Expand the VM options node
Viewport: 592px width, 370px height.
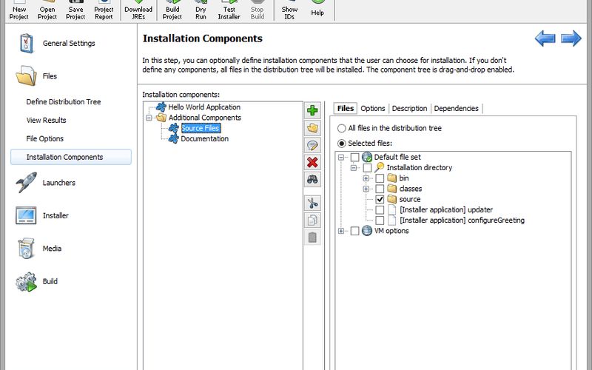(341, 231)
